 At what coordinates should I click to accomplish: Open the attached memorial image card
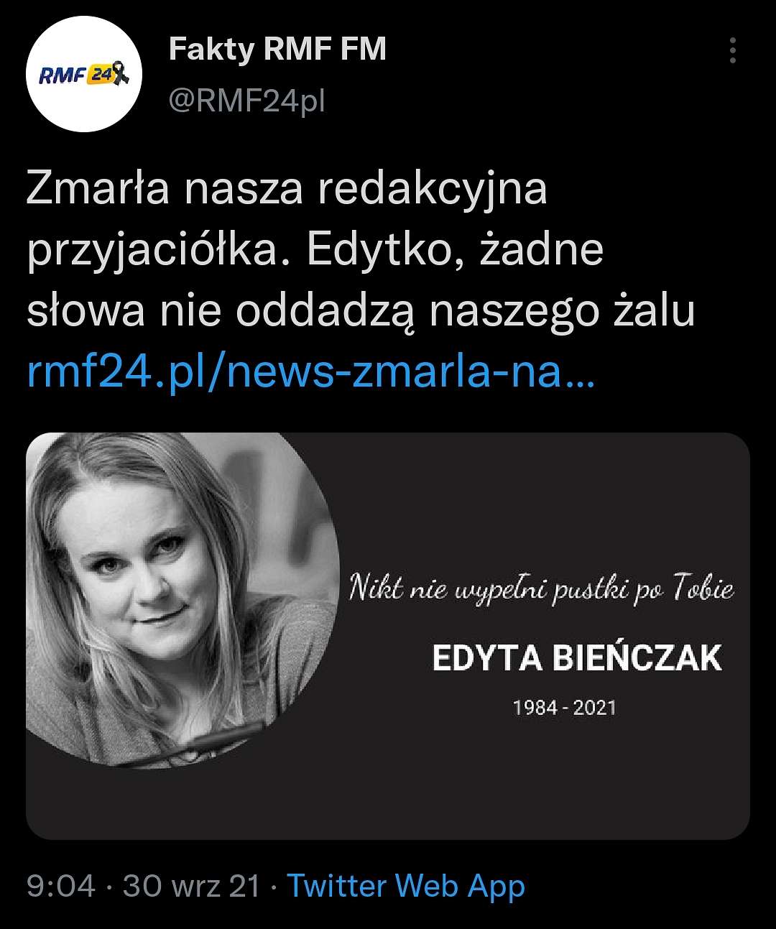(x=388, y=636)
